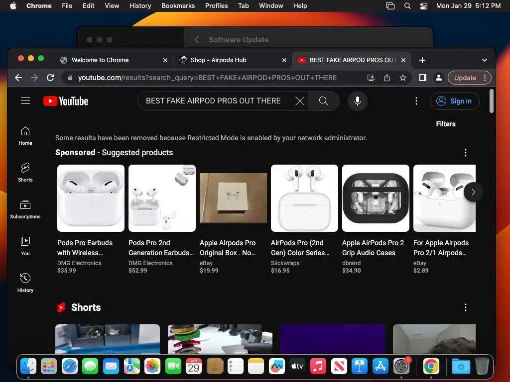
Task: Open Freeform in the Dock
Action: (x=277, y=367)
